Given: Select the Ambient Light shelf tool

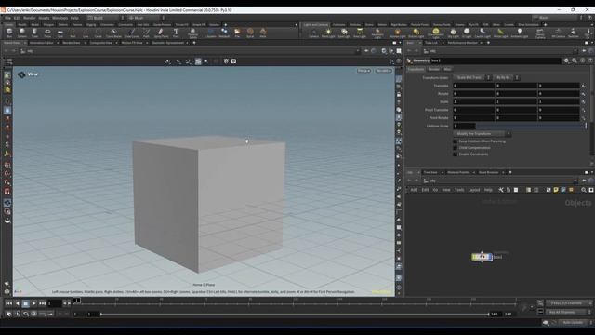Looking at the screenshot, I should tap(520, 33).
